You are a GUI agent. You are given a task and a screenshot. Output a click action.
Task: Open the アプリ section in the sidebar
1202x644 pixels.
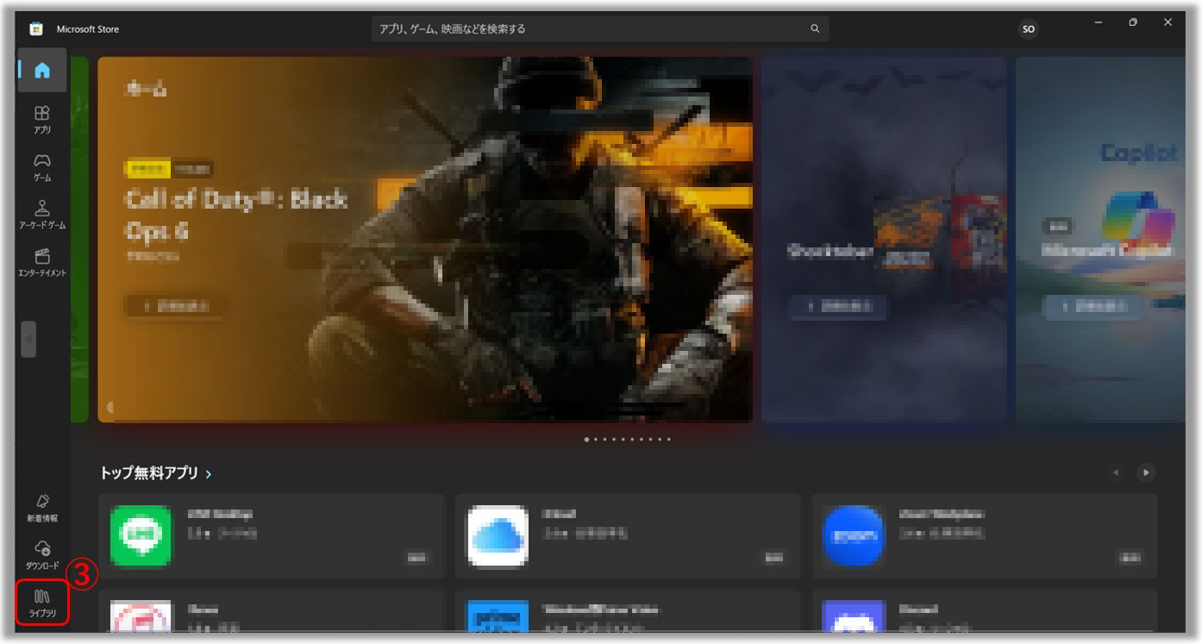[42, 120]
